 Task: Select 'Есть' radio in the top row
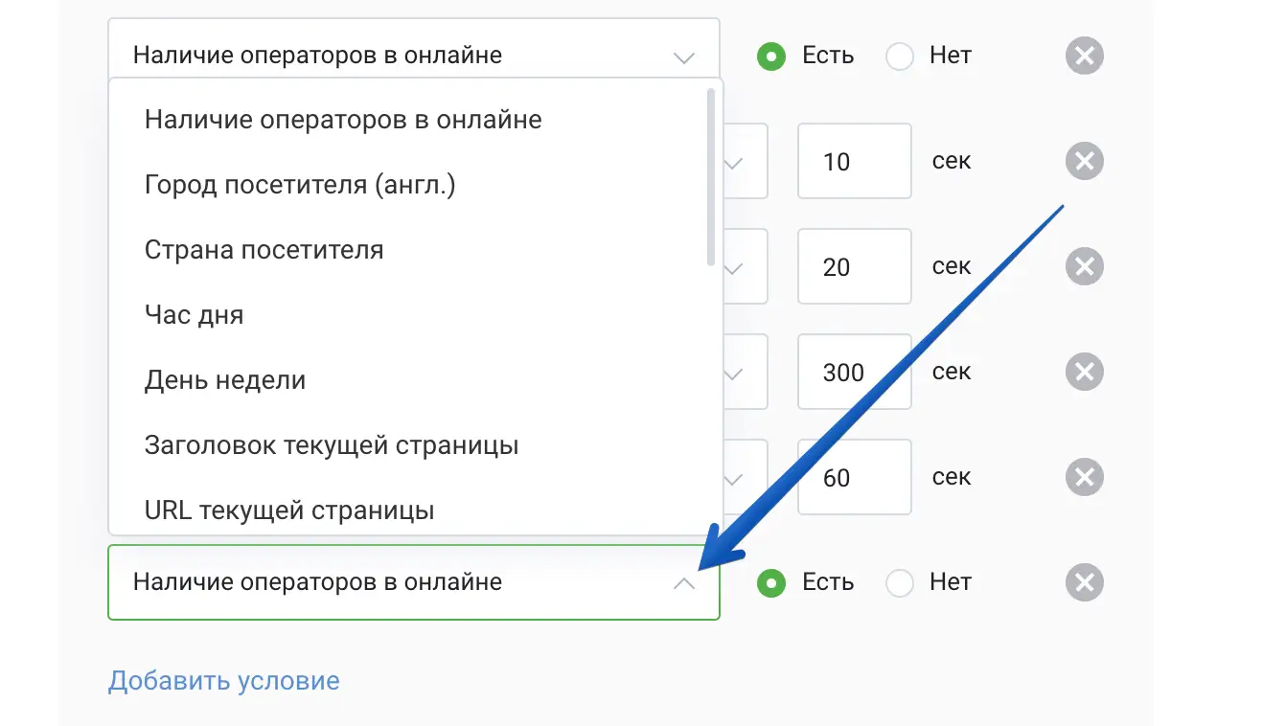[770, 57]
